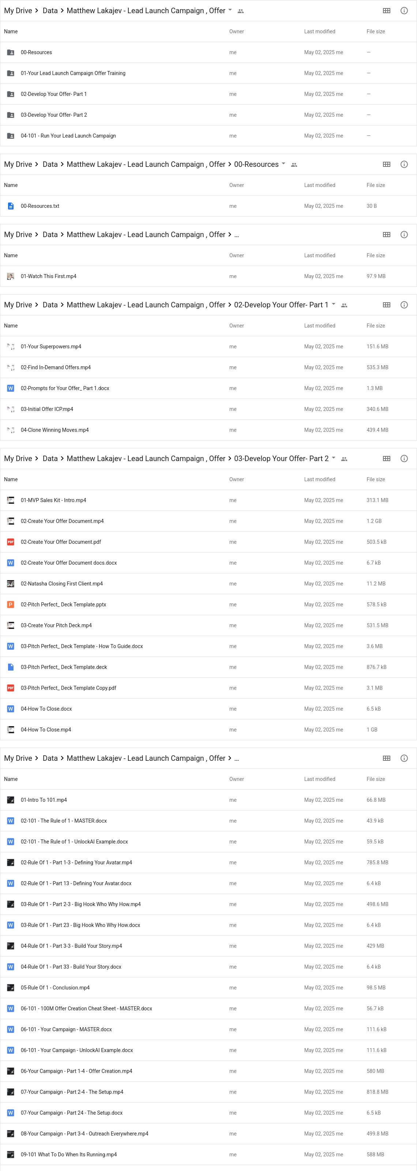Open info details in the 02-Develop Your Offer- Part 1 panel
417x1171 pixels.
point(404,304)
